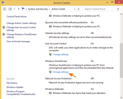Click Change settings under Windows SmartScreen
The width and height of the screenshot is (123, 99).
coord(61,72)
